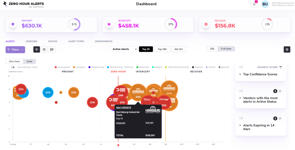295x150 pixels.
Task: Switch chart mode to Scale
Action: click(29, 61)
